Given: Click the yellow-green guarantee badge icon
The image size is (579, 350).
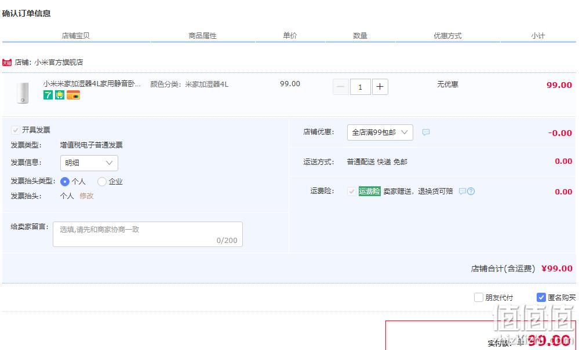Looking at the screenshot, I should [60, 95].
